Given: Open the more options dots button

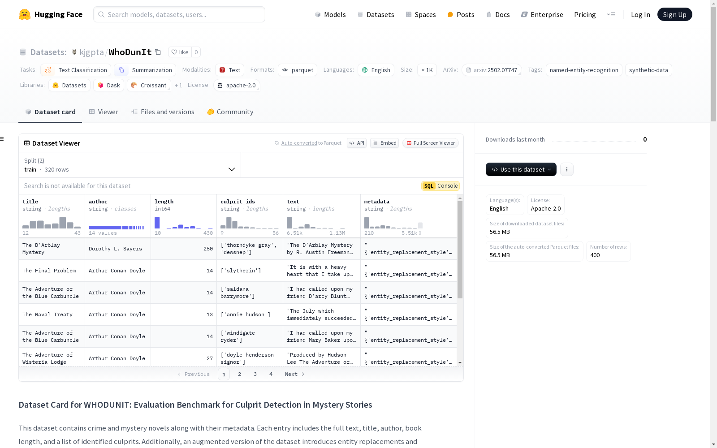Looking at the screenshot, I should (x=567, y=169).
